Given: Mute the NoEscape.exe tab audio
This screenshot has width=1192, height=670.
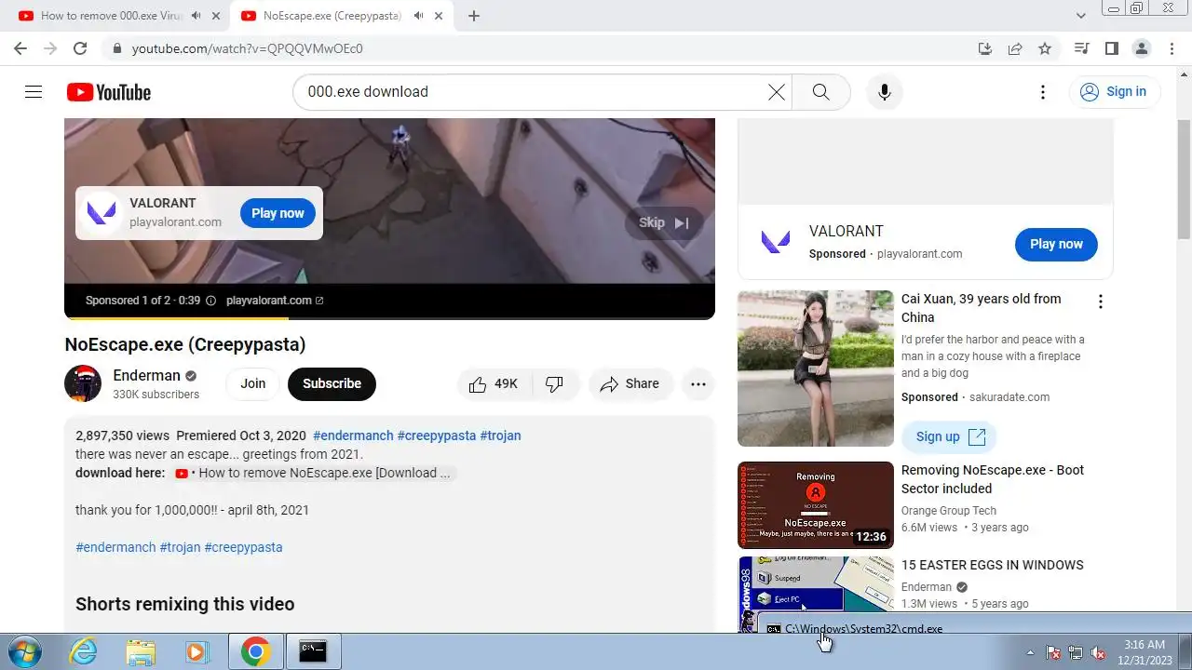Looking at the screenshot, I should tap(418, 16).
